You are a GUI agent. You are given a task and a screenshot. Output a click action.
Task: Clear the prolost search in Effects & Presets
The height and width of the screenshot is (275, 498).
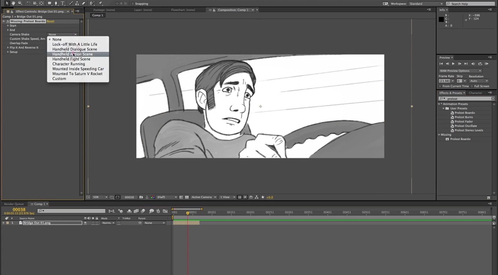pyautogui.click(x=493, y=99)
